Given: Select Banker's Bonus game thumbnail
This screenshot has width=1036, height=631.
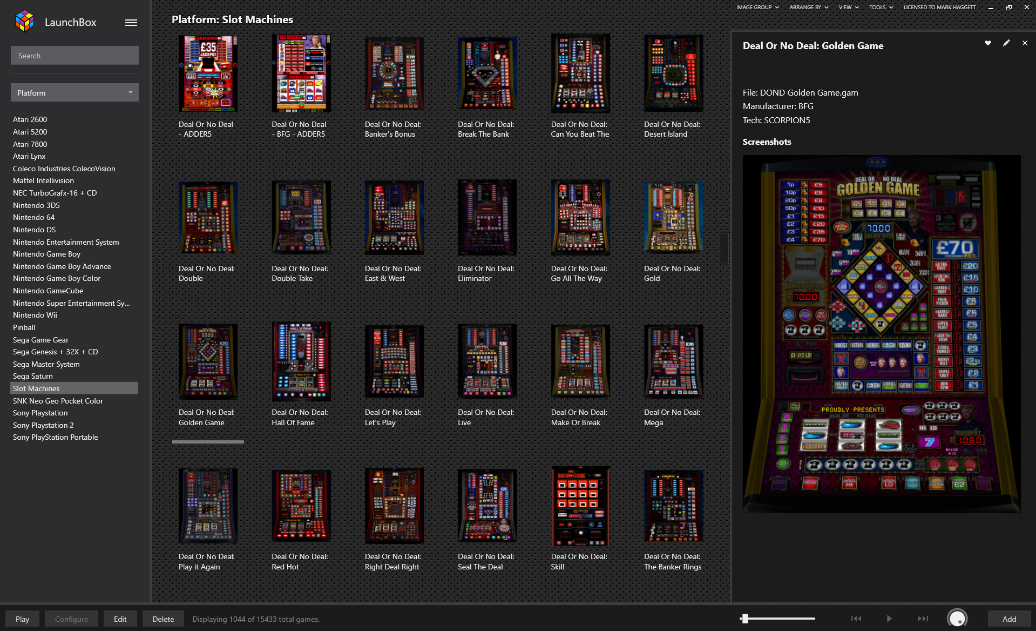Looking at the screenshot, I should 394,73.
